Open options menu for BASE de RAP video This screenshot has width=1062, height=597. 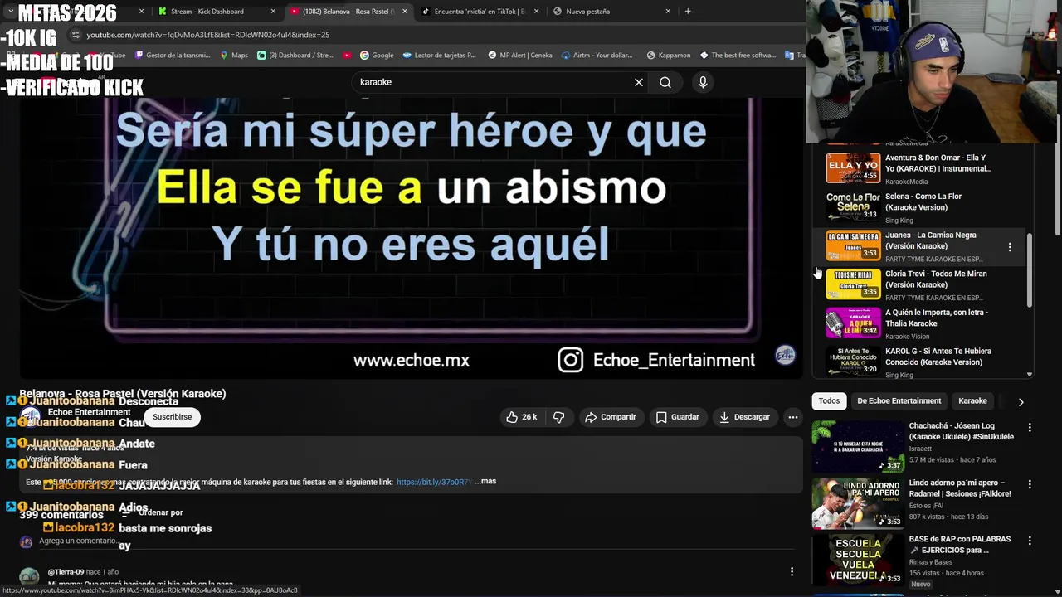[1030, 541]
